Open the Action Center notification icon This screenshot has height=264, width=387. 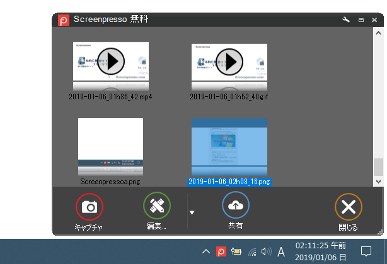click(366, 251)
